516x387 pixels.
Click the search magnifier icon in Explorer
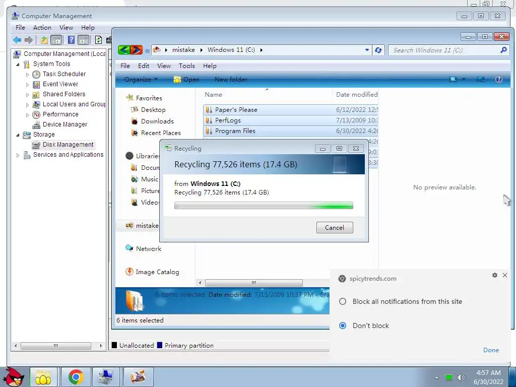tap(503, 50)
